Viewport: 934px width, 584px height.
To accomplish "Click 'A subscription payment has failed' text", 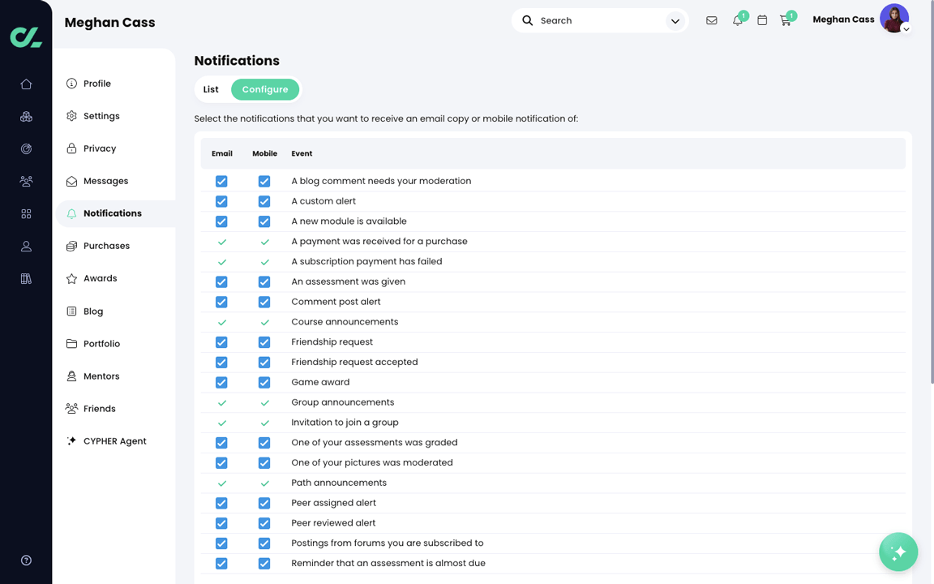I will (366, 262).
